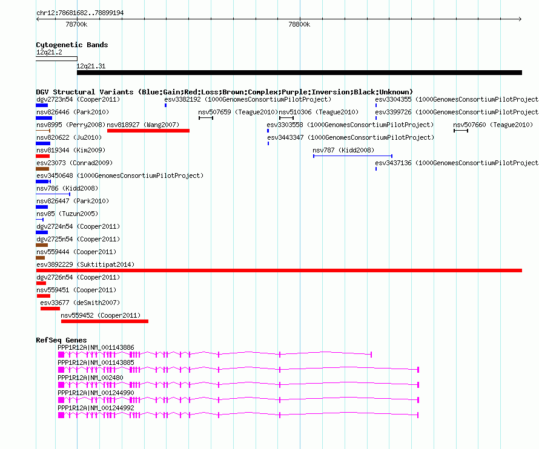Click the 78800k ruler label

(299, 24)
